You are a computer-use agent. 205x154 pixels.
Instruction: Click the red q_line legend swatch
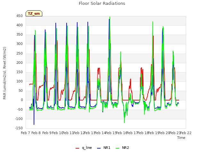(78, 148)
